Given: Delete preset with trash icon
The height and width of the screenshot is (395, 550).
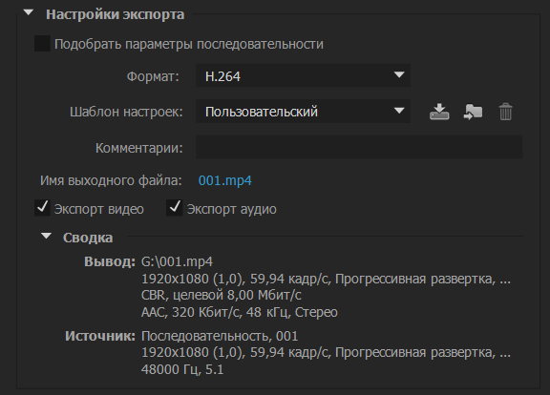Looking at the screenshot, I should [505, 112].
